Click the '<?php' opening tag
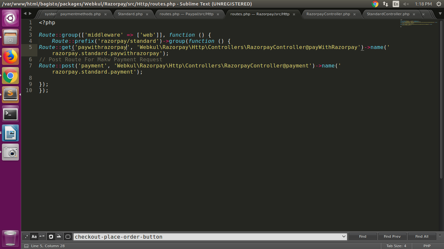The width and height of the screenshot is (444, 249). click(x=47, y=23)
